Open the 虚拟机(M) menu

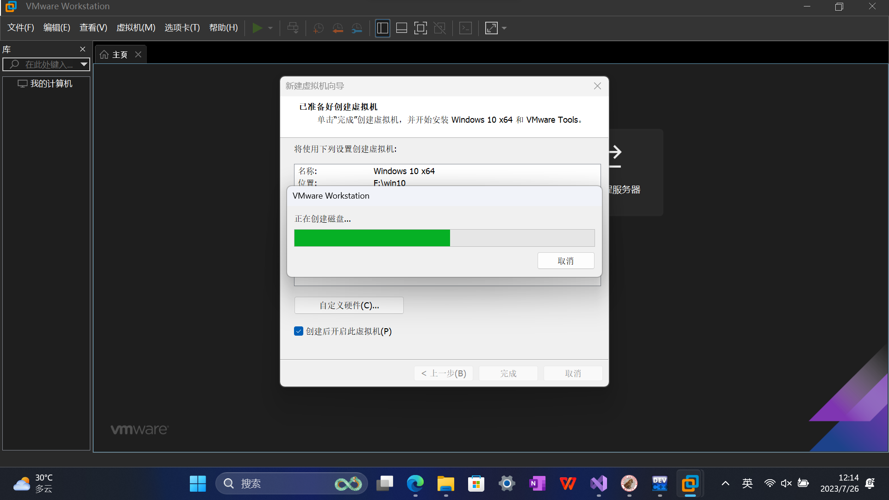pos(136,28)
